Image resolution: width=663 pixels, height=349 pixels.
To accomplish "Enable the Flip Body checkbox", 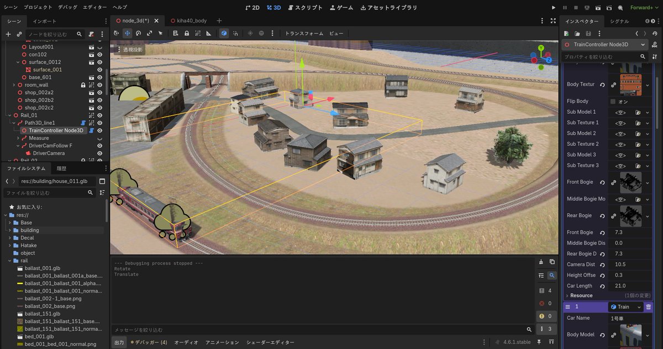I will [613, 102].
